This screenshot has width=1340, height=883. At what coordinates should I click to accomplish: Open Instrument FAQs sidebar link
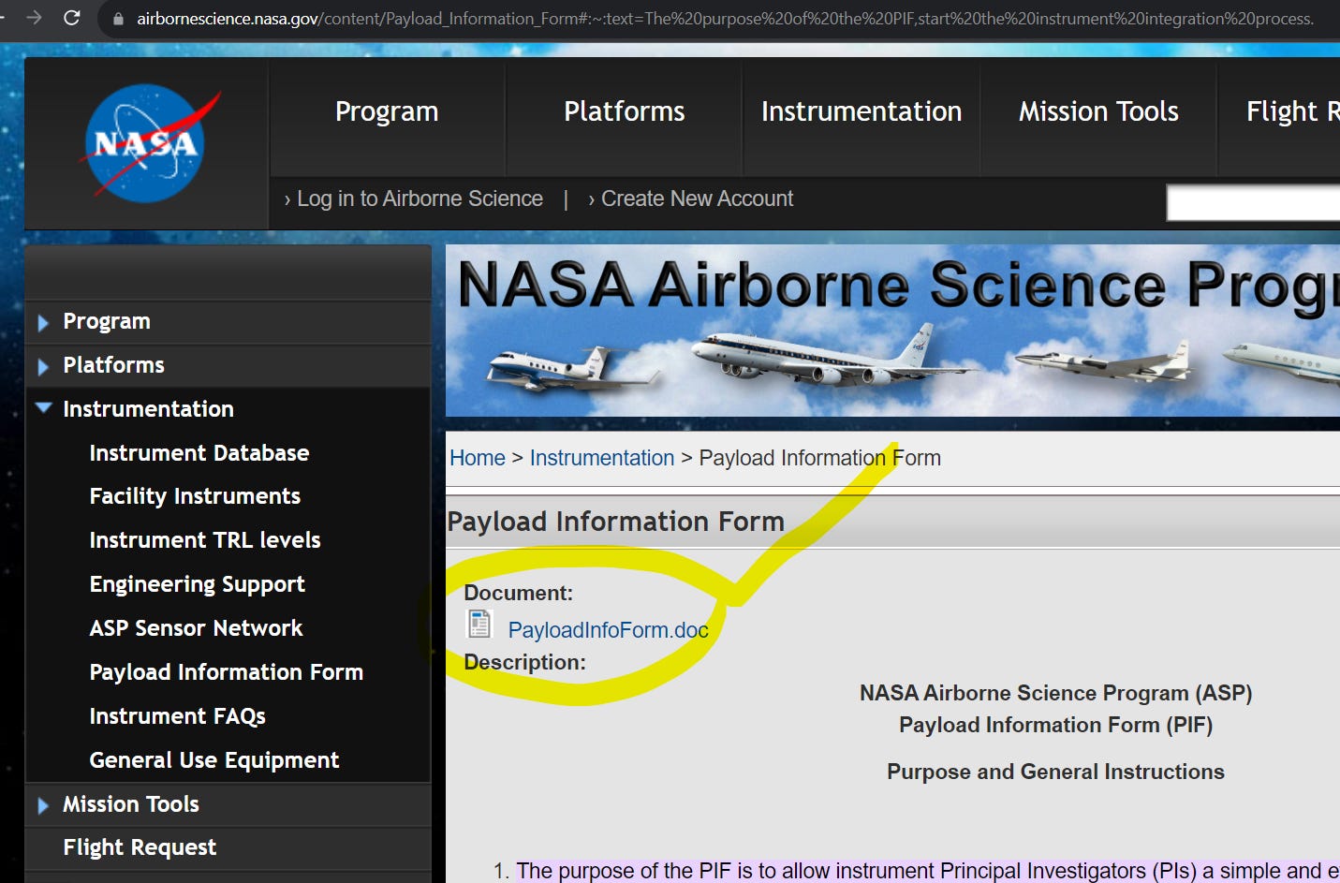pos(177,716)
